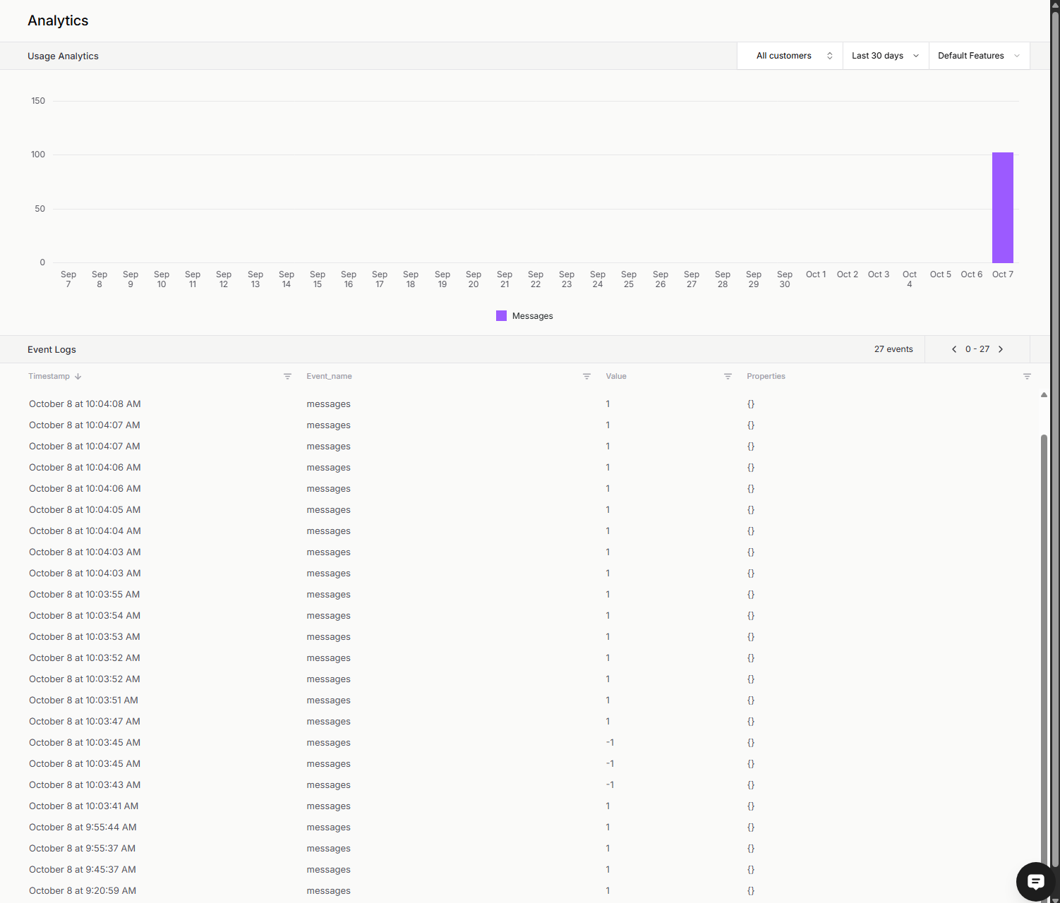This screenshot has height=903, width=1060.
Task: Expand the Default Features dropdown
Action: pyautogui.click(x=980, y=56)
